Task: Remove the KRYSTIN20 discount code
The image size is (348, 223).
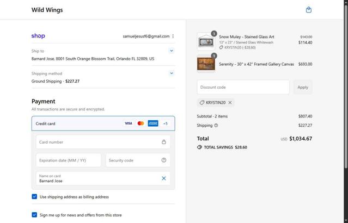Action: click(x=230, y=102)
